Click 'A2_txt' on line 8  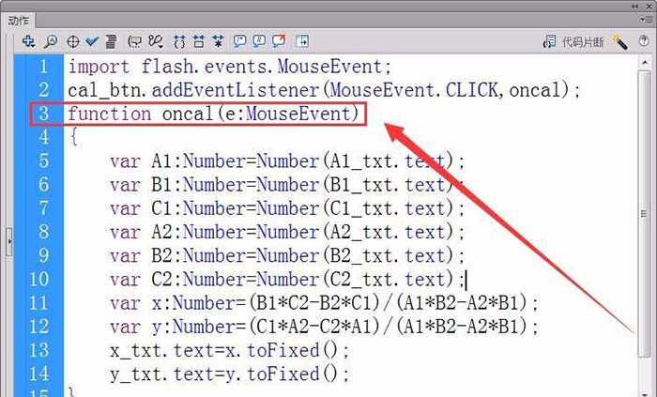tap(361, 233)
